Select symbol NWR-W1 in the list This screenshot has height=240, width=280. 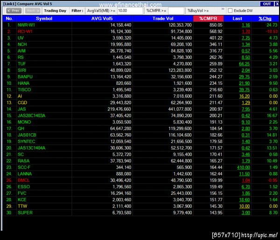(26, 25)
